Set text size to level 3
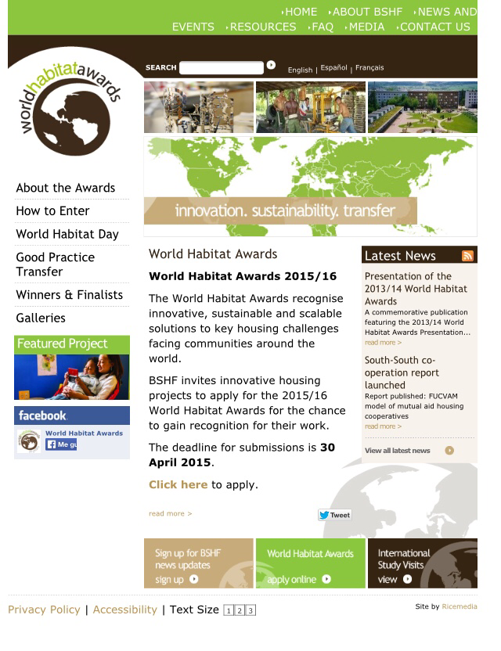The height and width of the screenshot is (651, 501). coord(250,610)
